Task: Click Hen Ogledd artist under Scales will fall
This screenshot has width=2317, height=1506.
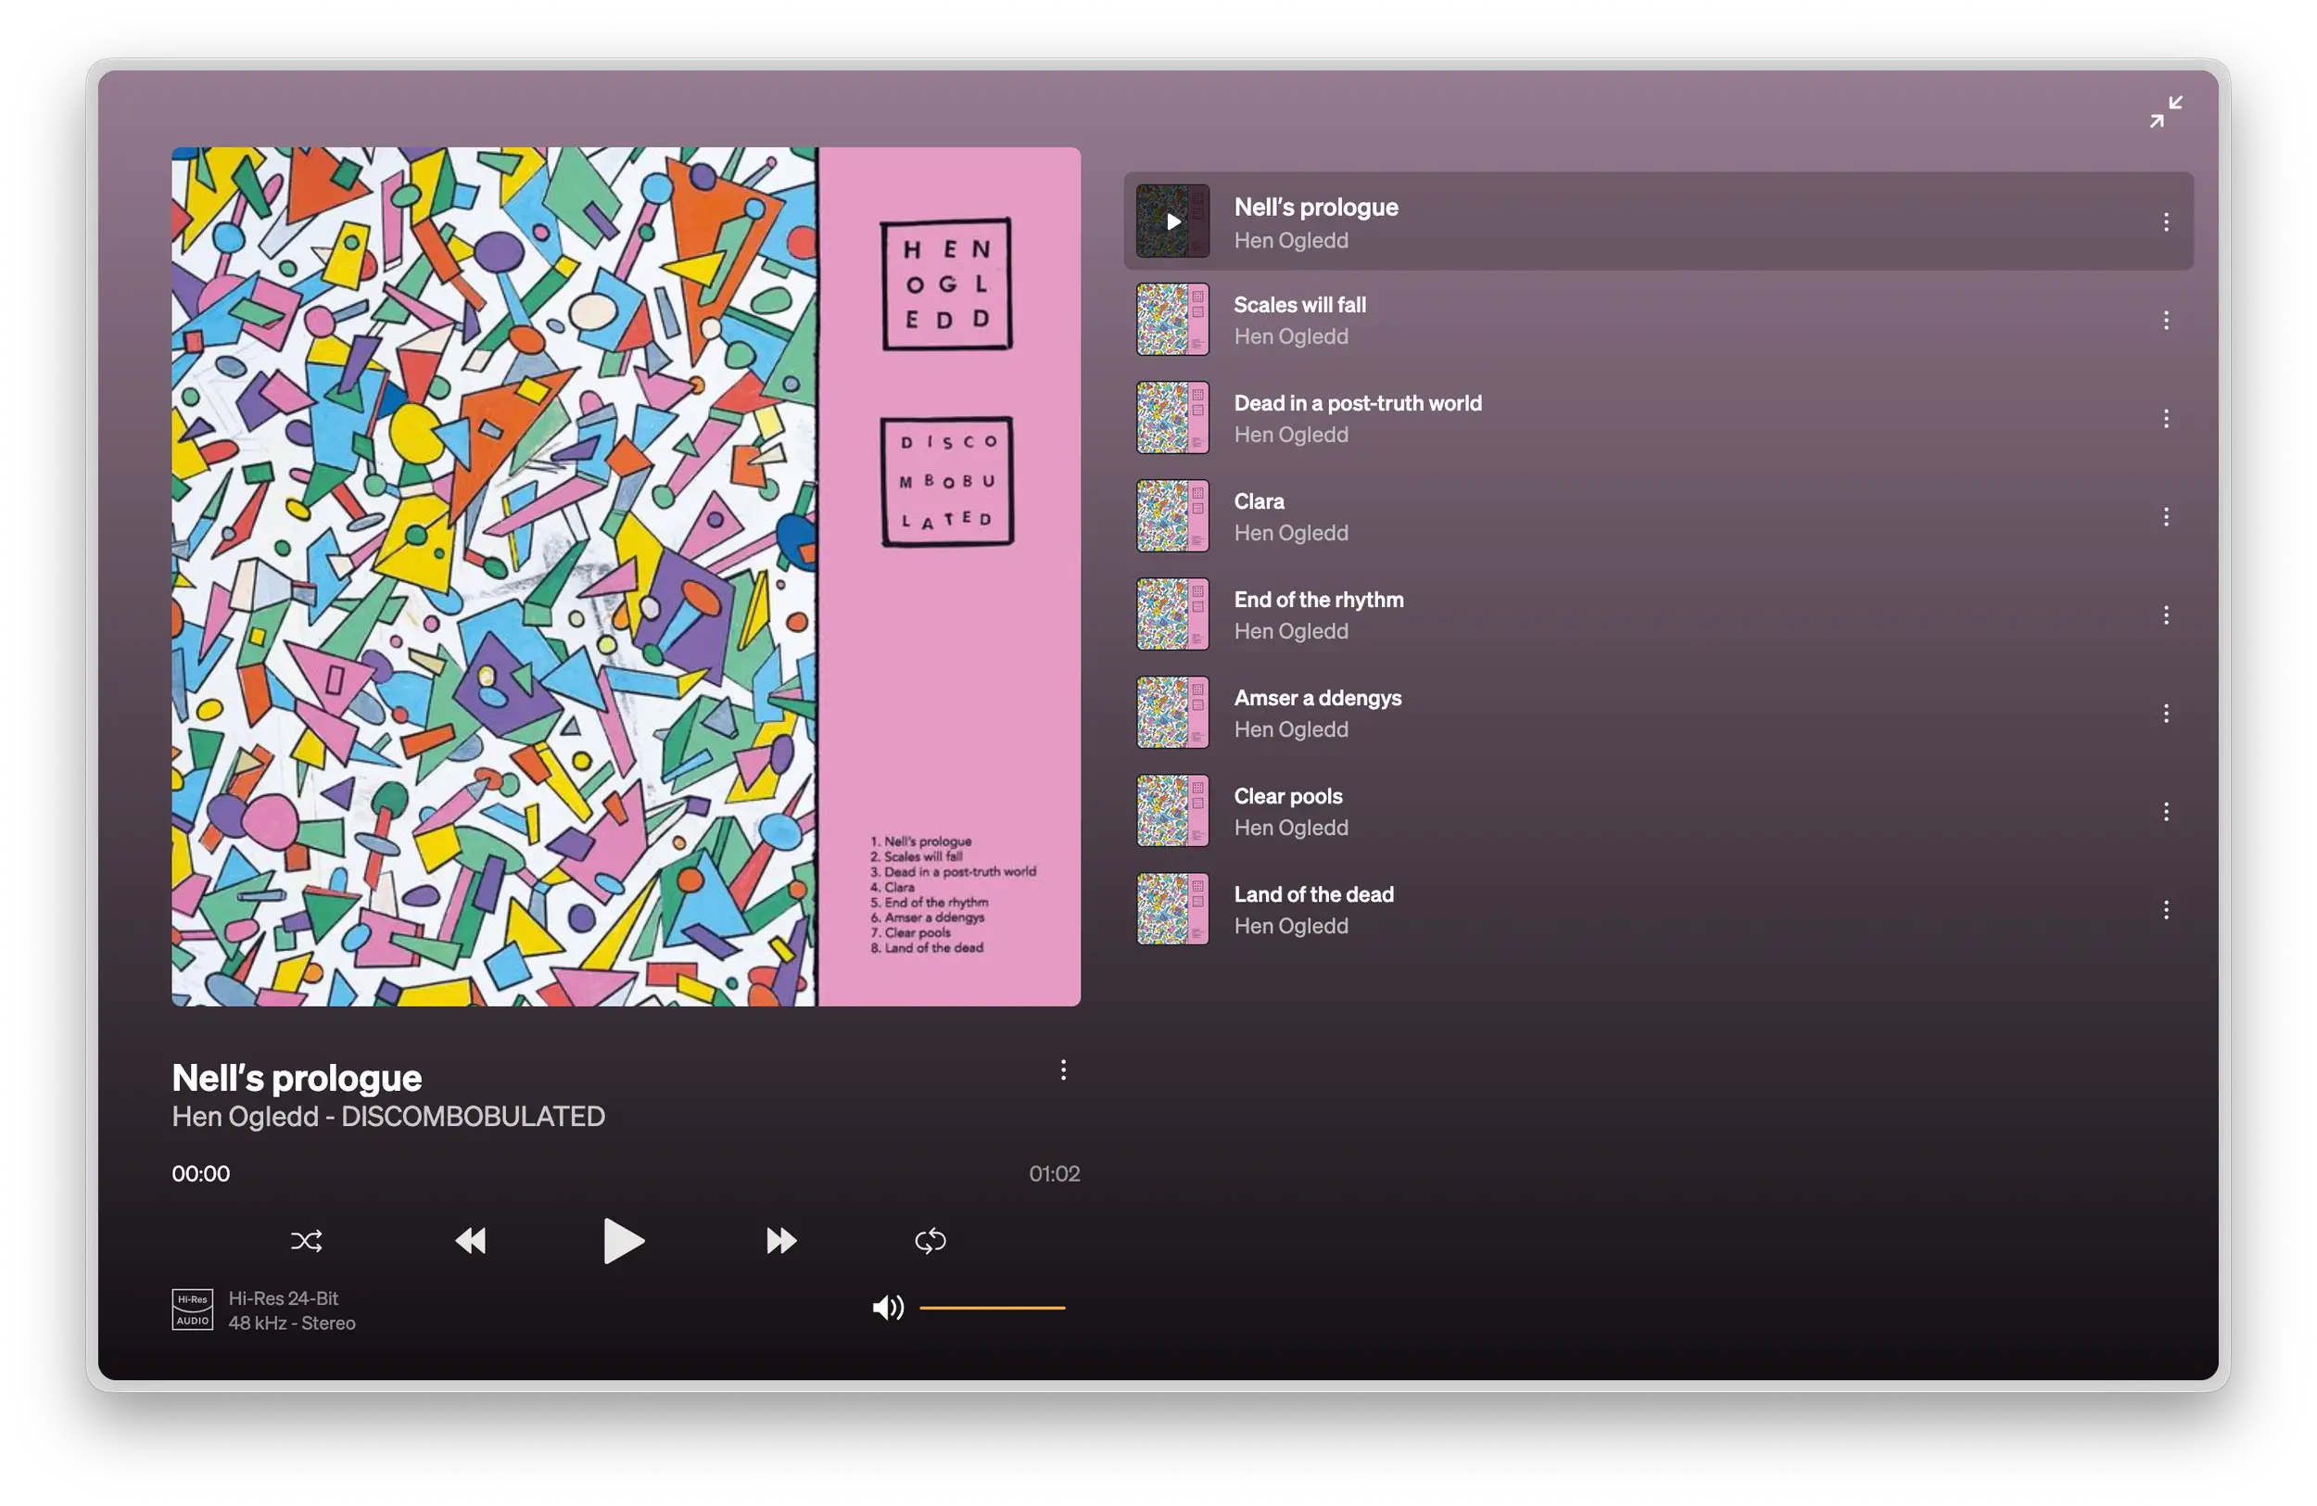Action: 1291,336
